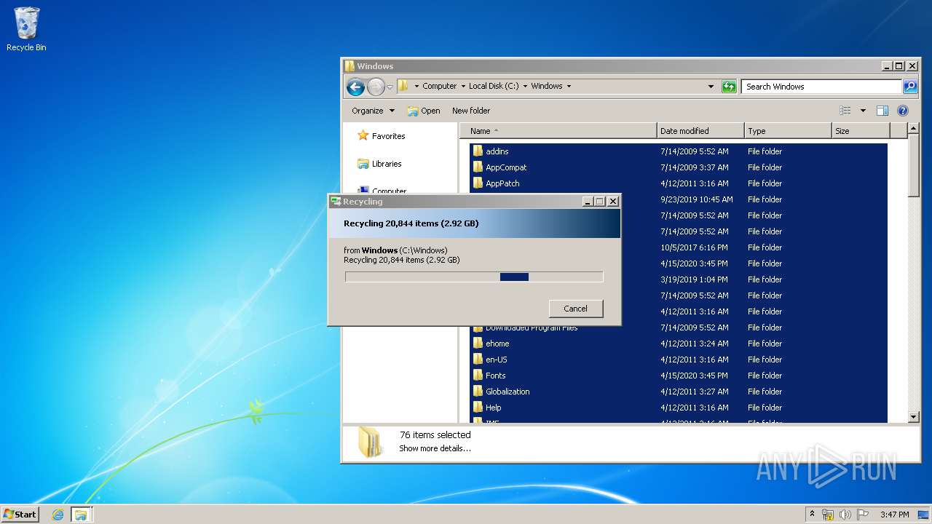Screen dimensions: 932x524
Task: Click Local Disk (C:) in breadcrumb
Action: (494, 86)
